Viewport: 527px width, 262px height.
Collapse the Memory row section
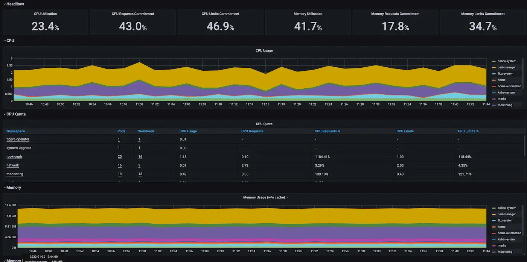[x=14, y=188]
